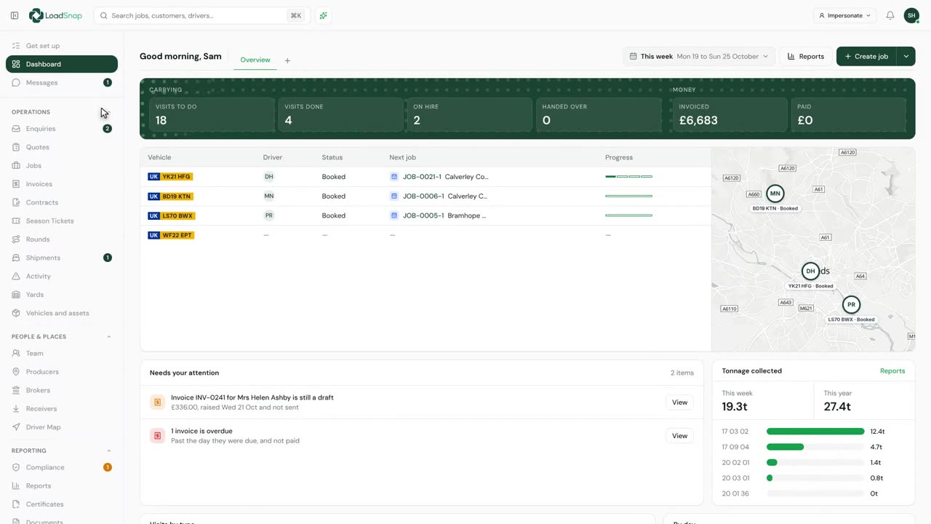
Task: Click the Reports button in header
Action: (805, 56)
